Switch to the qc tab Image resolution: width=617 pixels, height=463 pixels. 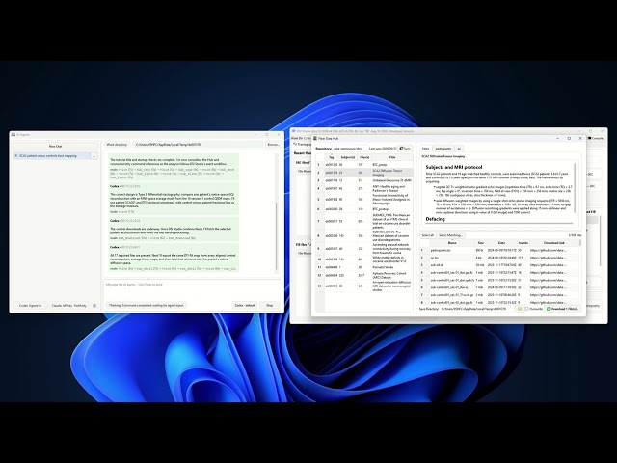pyautogui.click(x=459, y=149)
